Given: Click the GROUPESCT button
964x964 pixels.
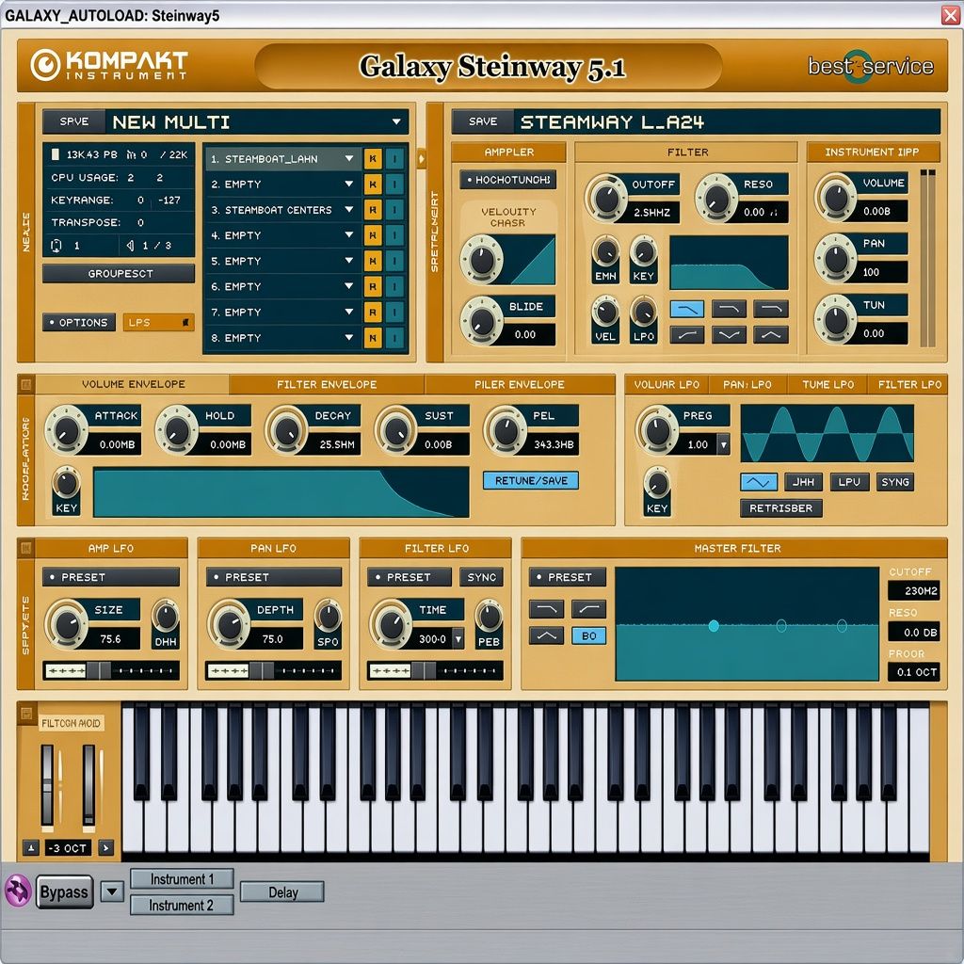Looking at the screenshot, I should (119, 273).
